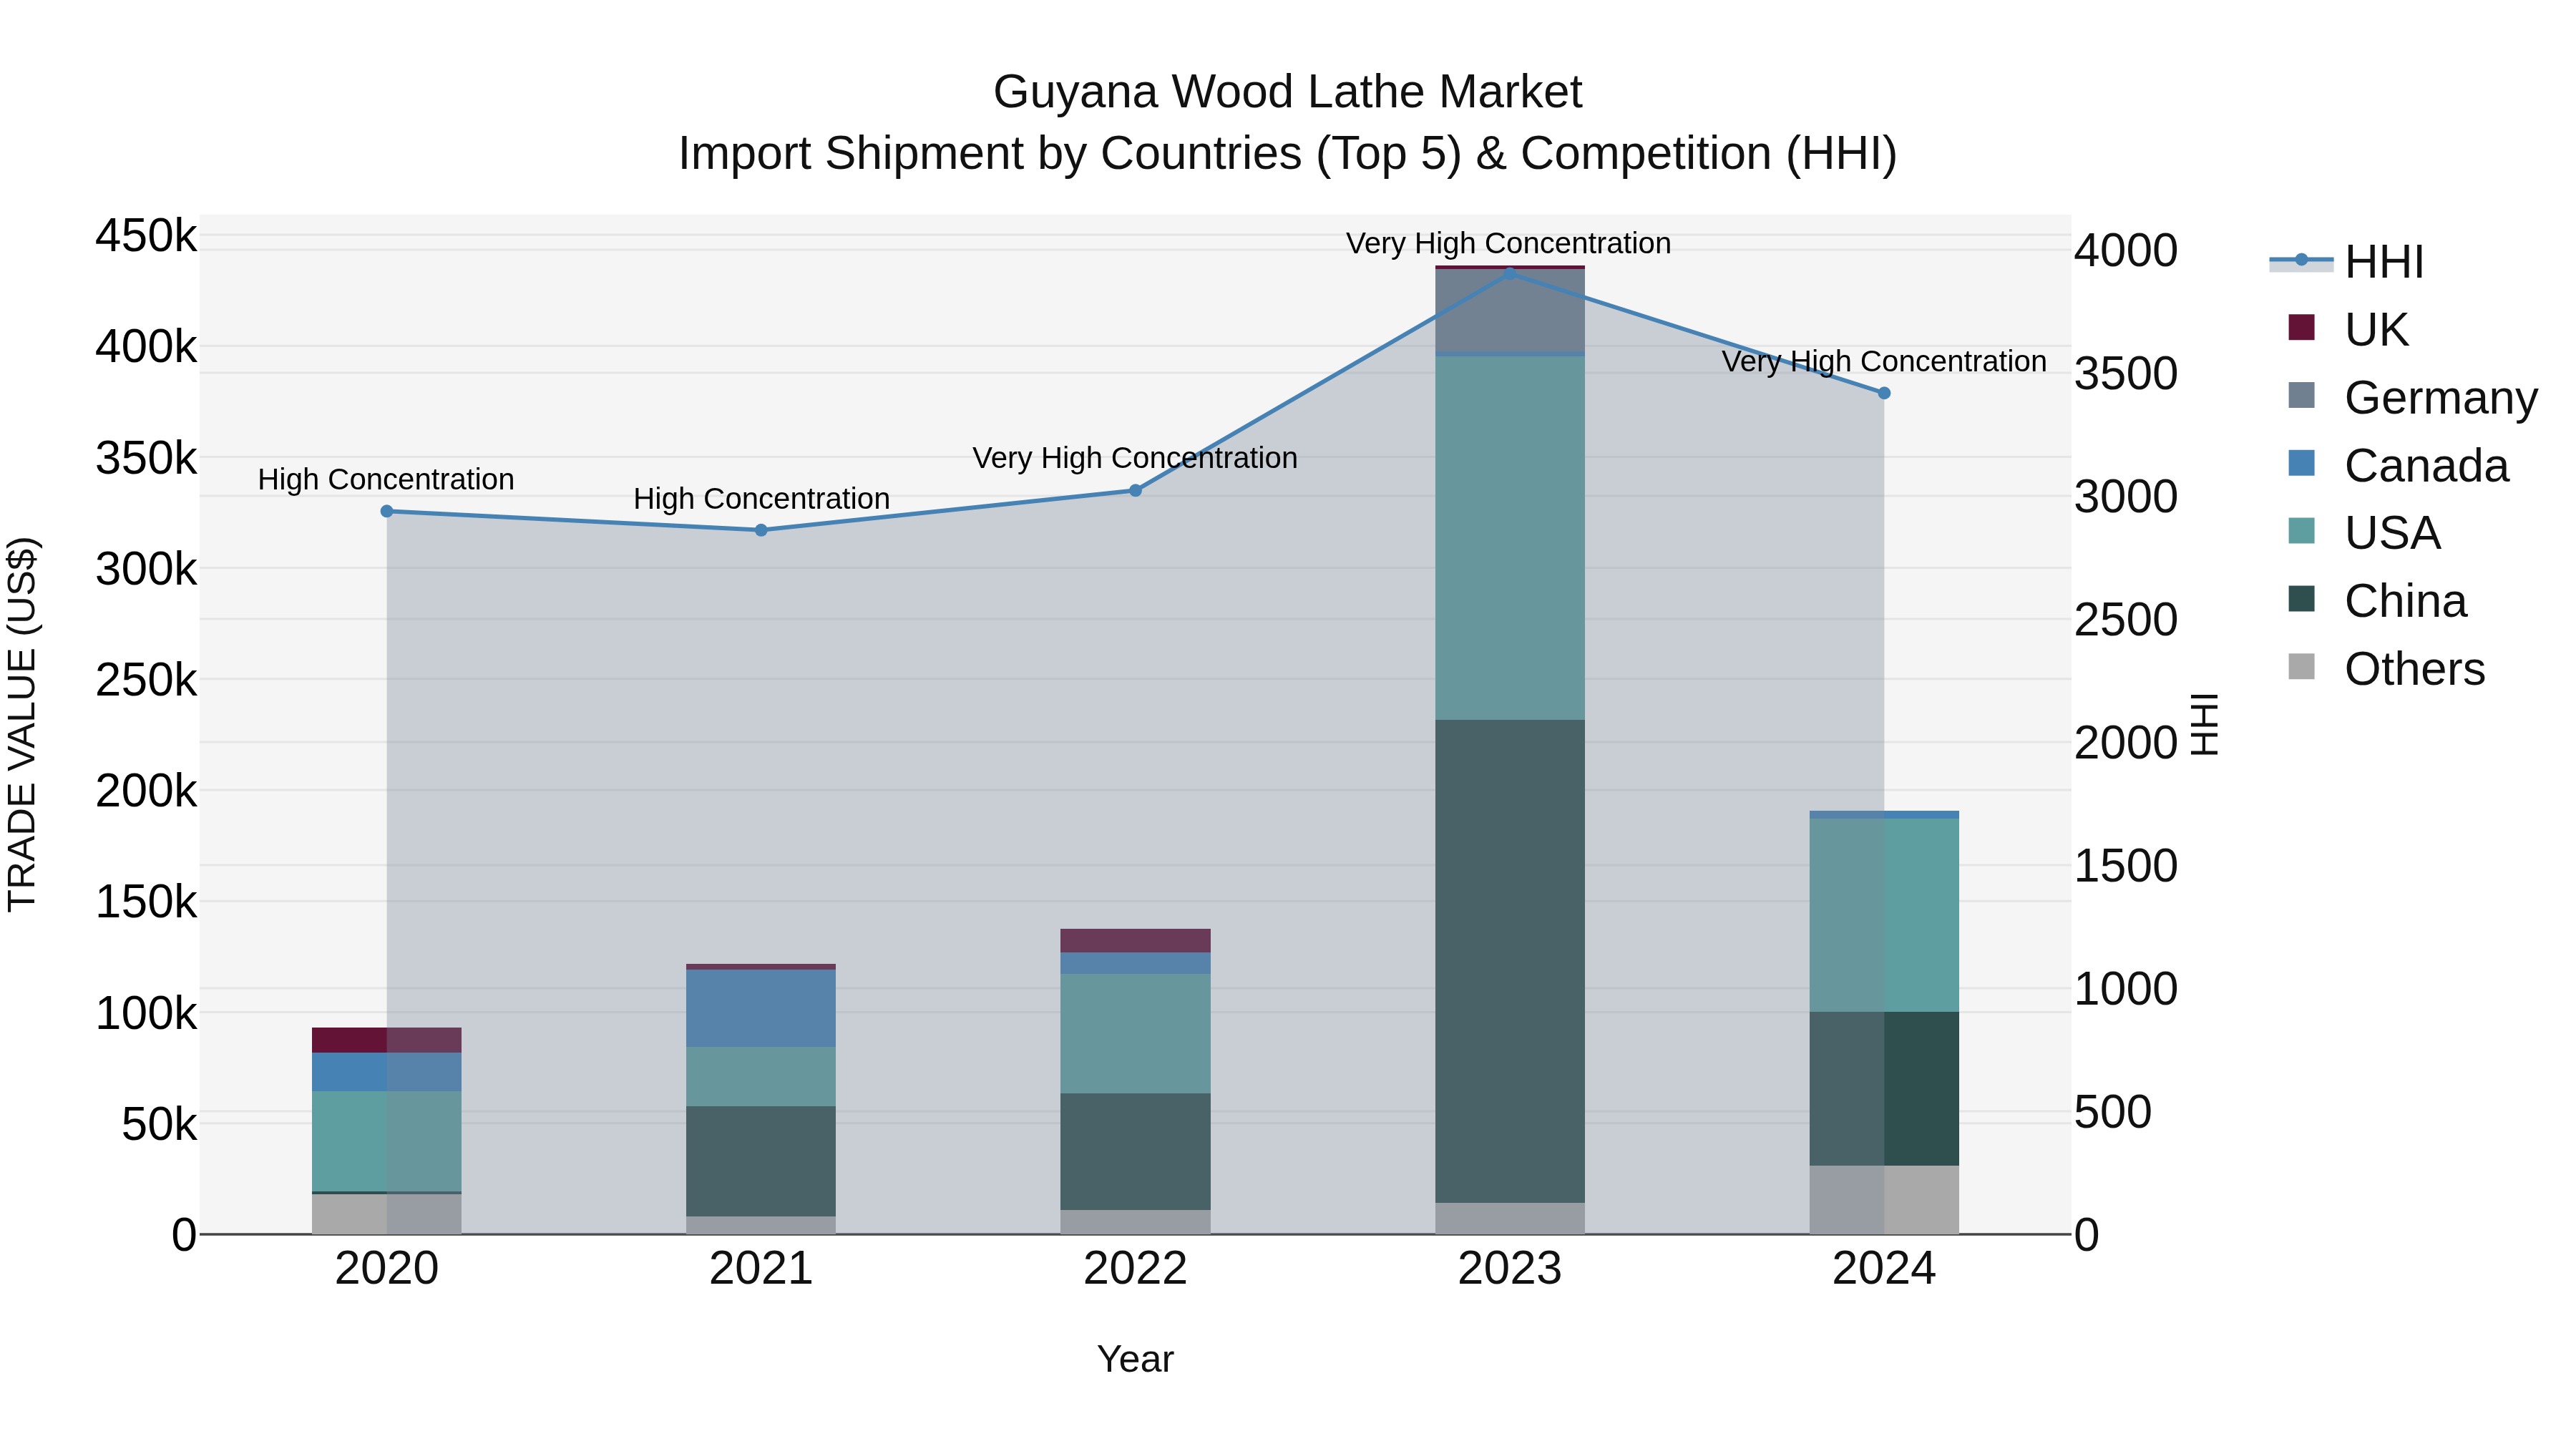Screen dimensions: 2576x1449
Task: Click the 4000 right axis tick label
Action: tap(2126, 250)
